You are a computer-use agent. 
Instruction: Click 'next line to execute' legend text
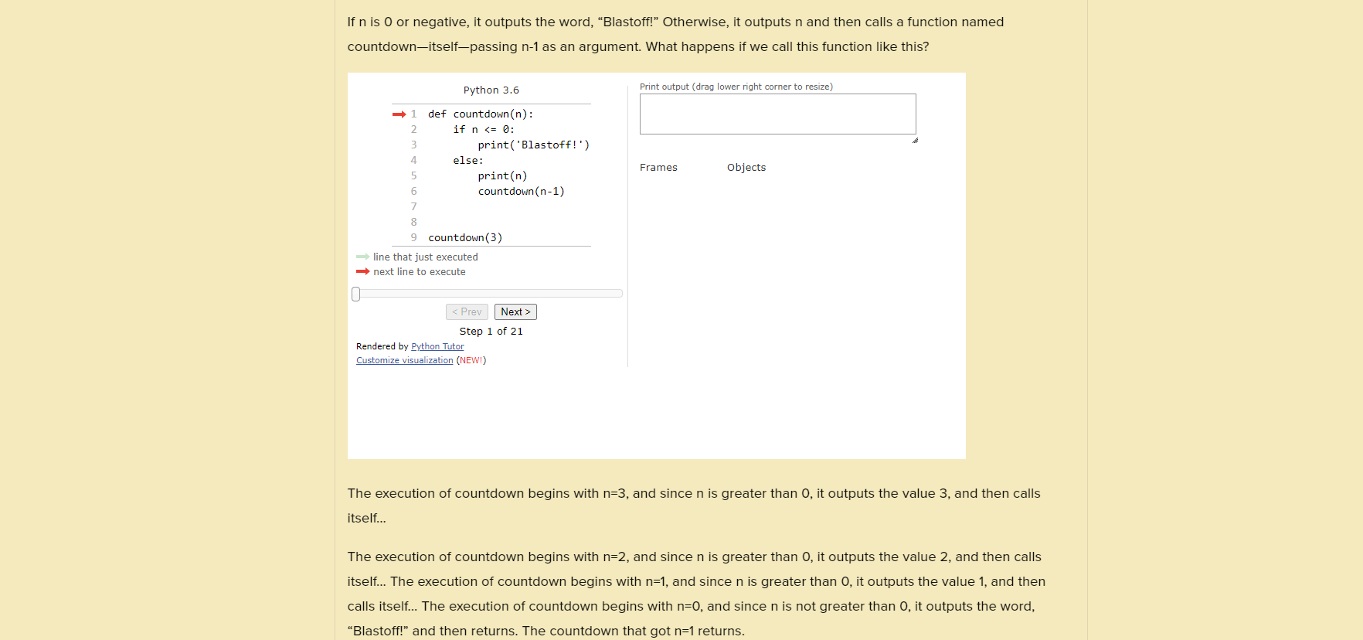tap(420, 271)
